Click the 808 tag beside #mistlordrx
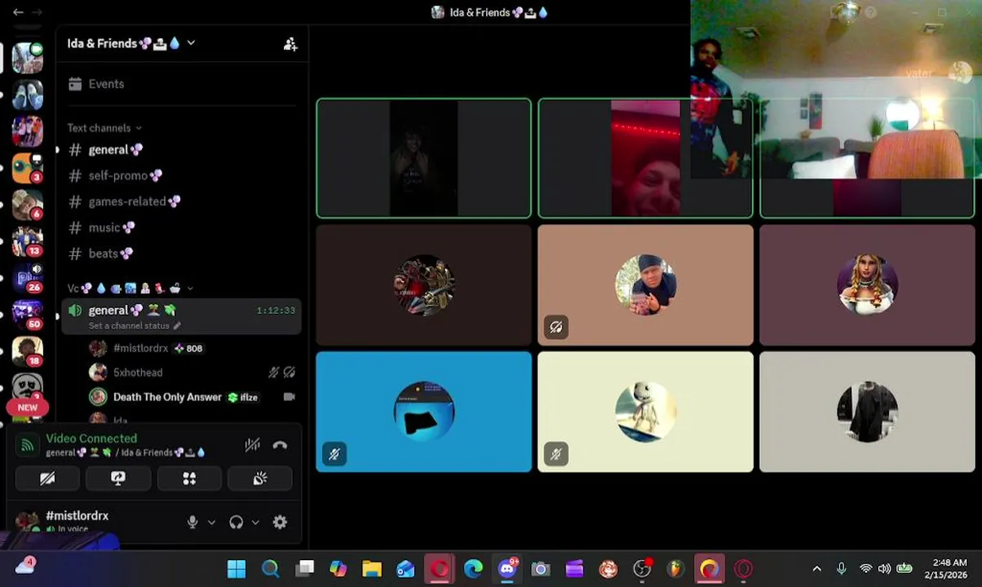The width and height of the screenshot is (982, 587). [x=188, y=348]
